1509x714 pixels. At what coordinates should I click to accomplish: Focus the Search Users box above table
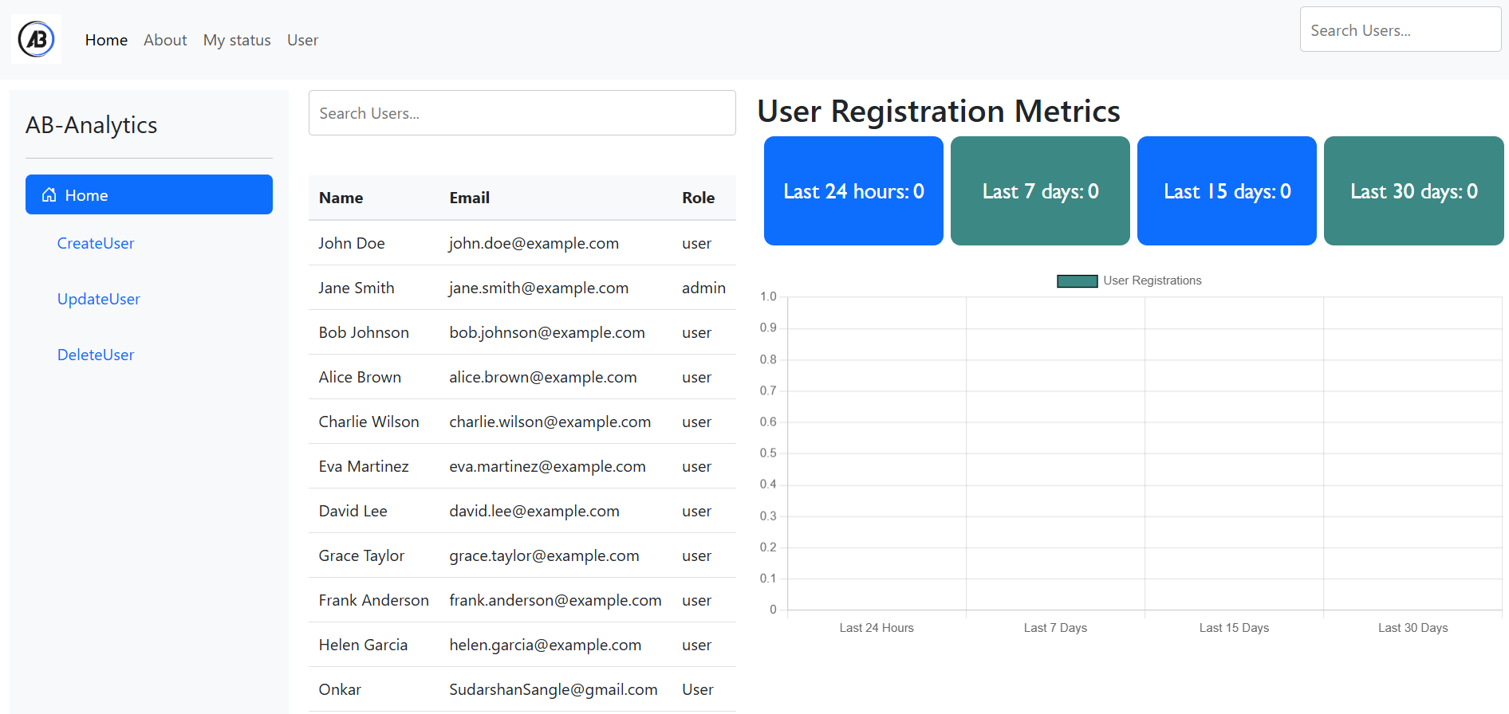pyautogui.click(x=522, y=113)
